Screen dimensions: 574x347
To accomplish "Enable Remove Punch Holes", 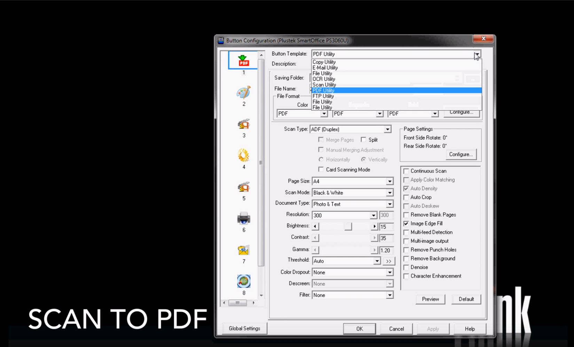I will tap(406, 250).
